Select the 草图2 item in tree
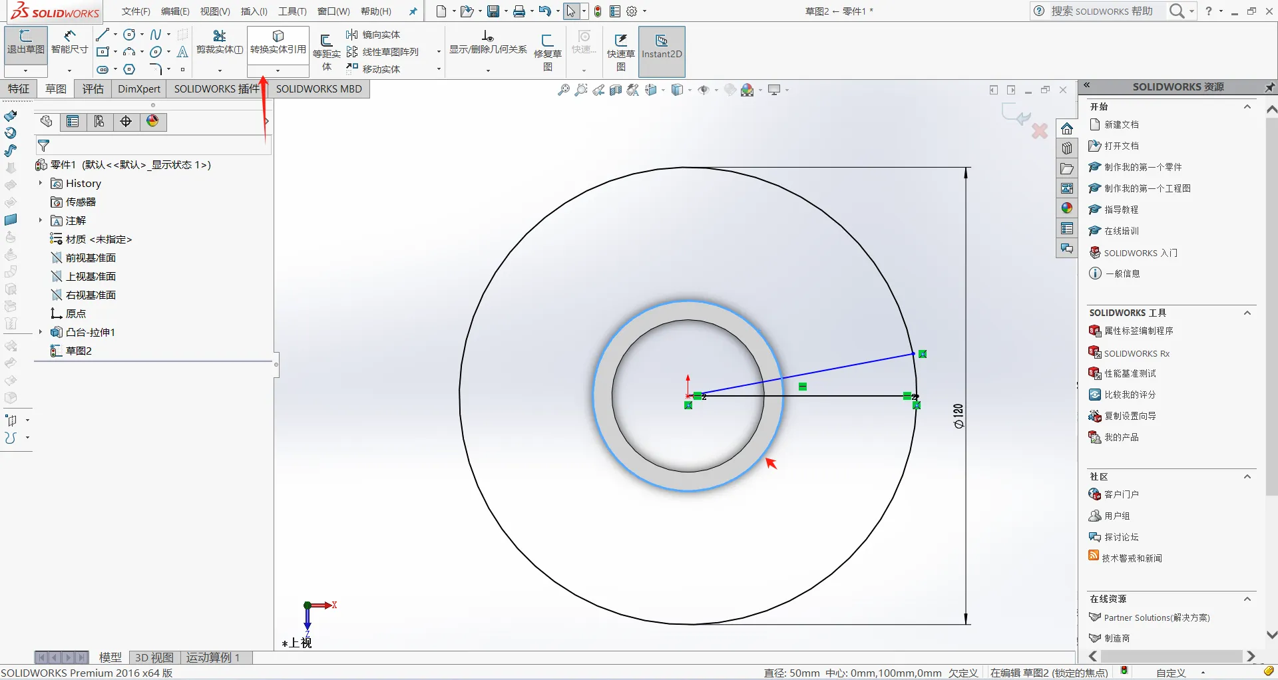Image resolution: width=1278 pixels, height=680 pixels. pyautogui.click(x=79, y=351)
